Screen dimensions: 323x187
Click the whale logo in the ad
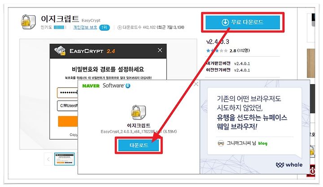pyautogui.click(x=289, y=165)
